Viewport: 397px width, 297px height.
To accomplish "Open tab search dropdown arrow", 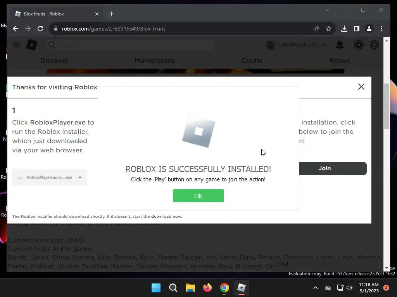I will (x=327, y=10).
